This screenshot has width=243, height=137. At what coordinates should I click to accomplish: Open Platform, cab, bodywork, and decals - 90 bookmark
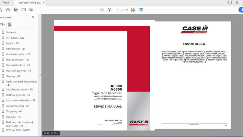[20, 124]
